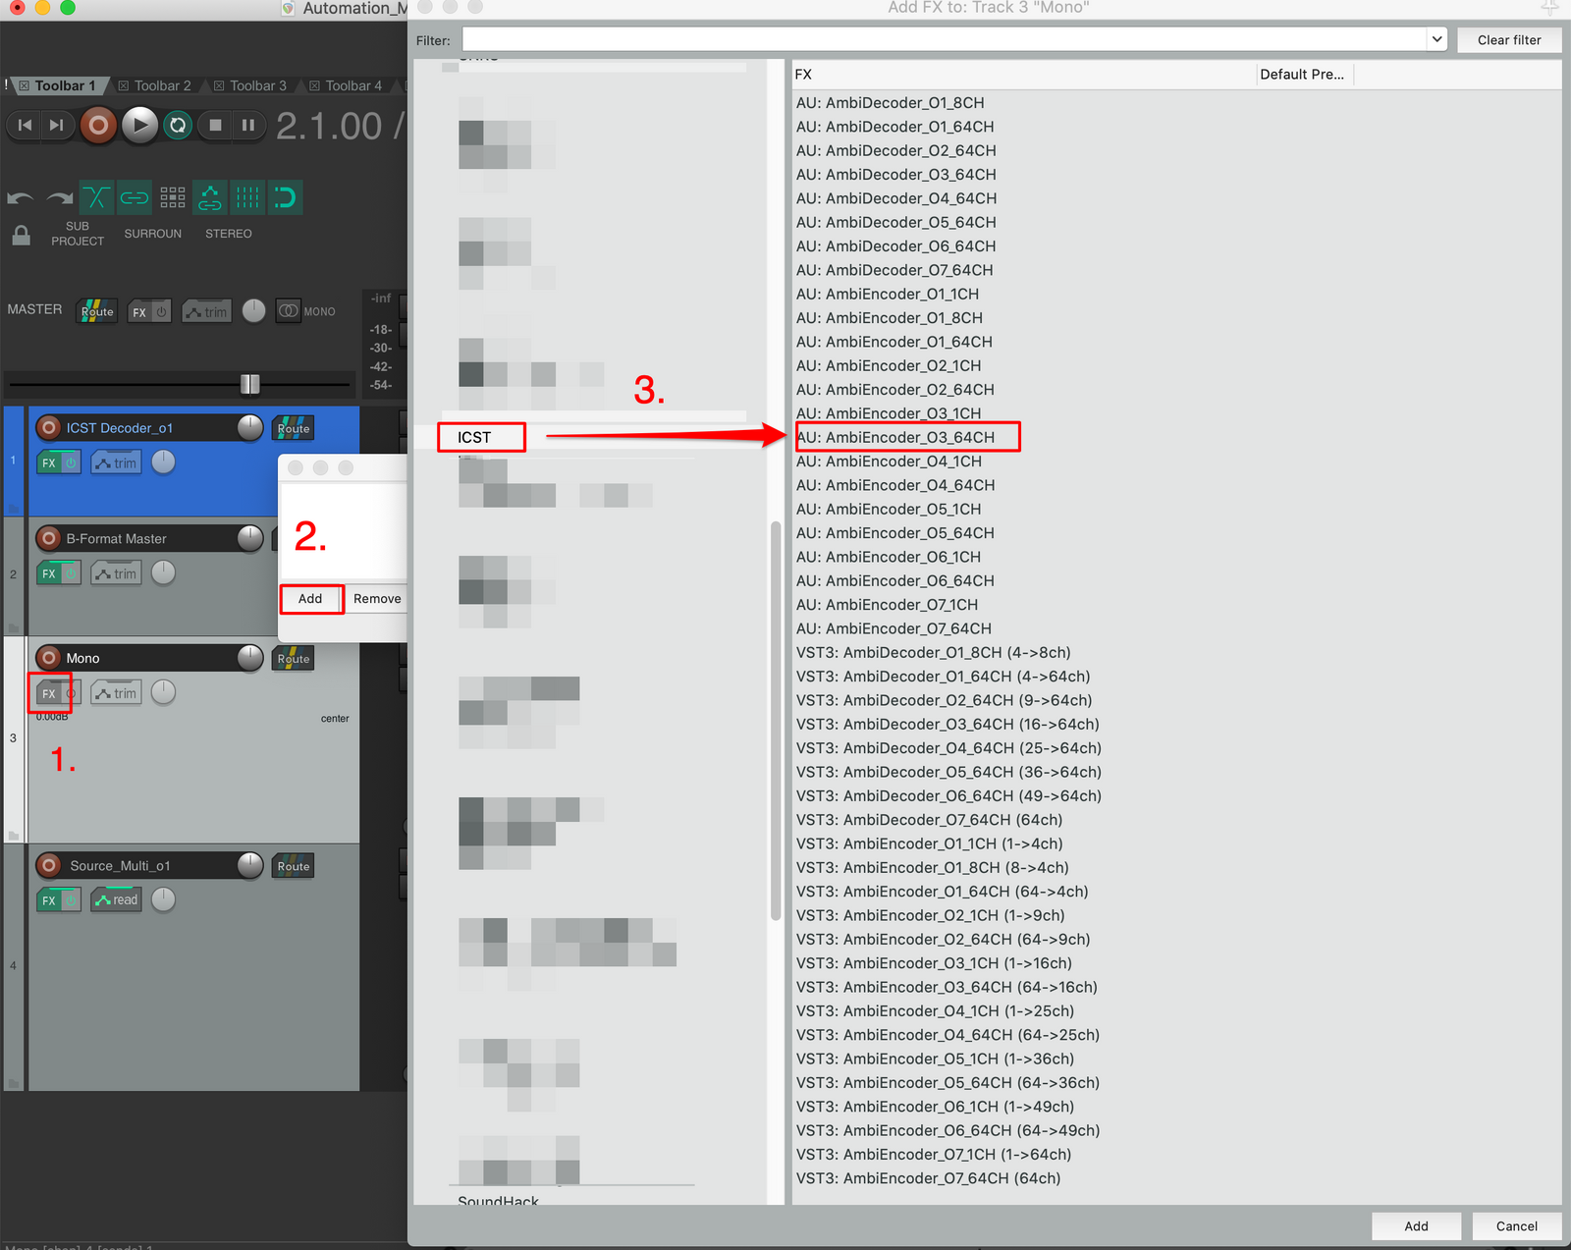Click the MASTER pan knob
Viewport: 1571px width, 1250px height.
click(x=253, y=311)
